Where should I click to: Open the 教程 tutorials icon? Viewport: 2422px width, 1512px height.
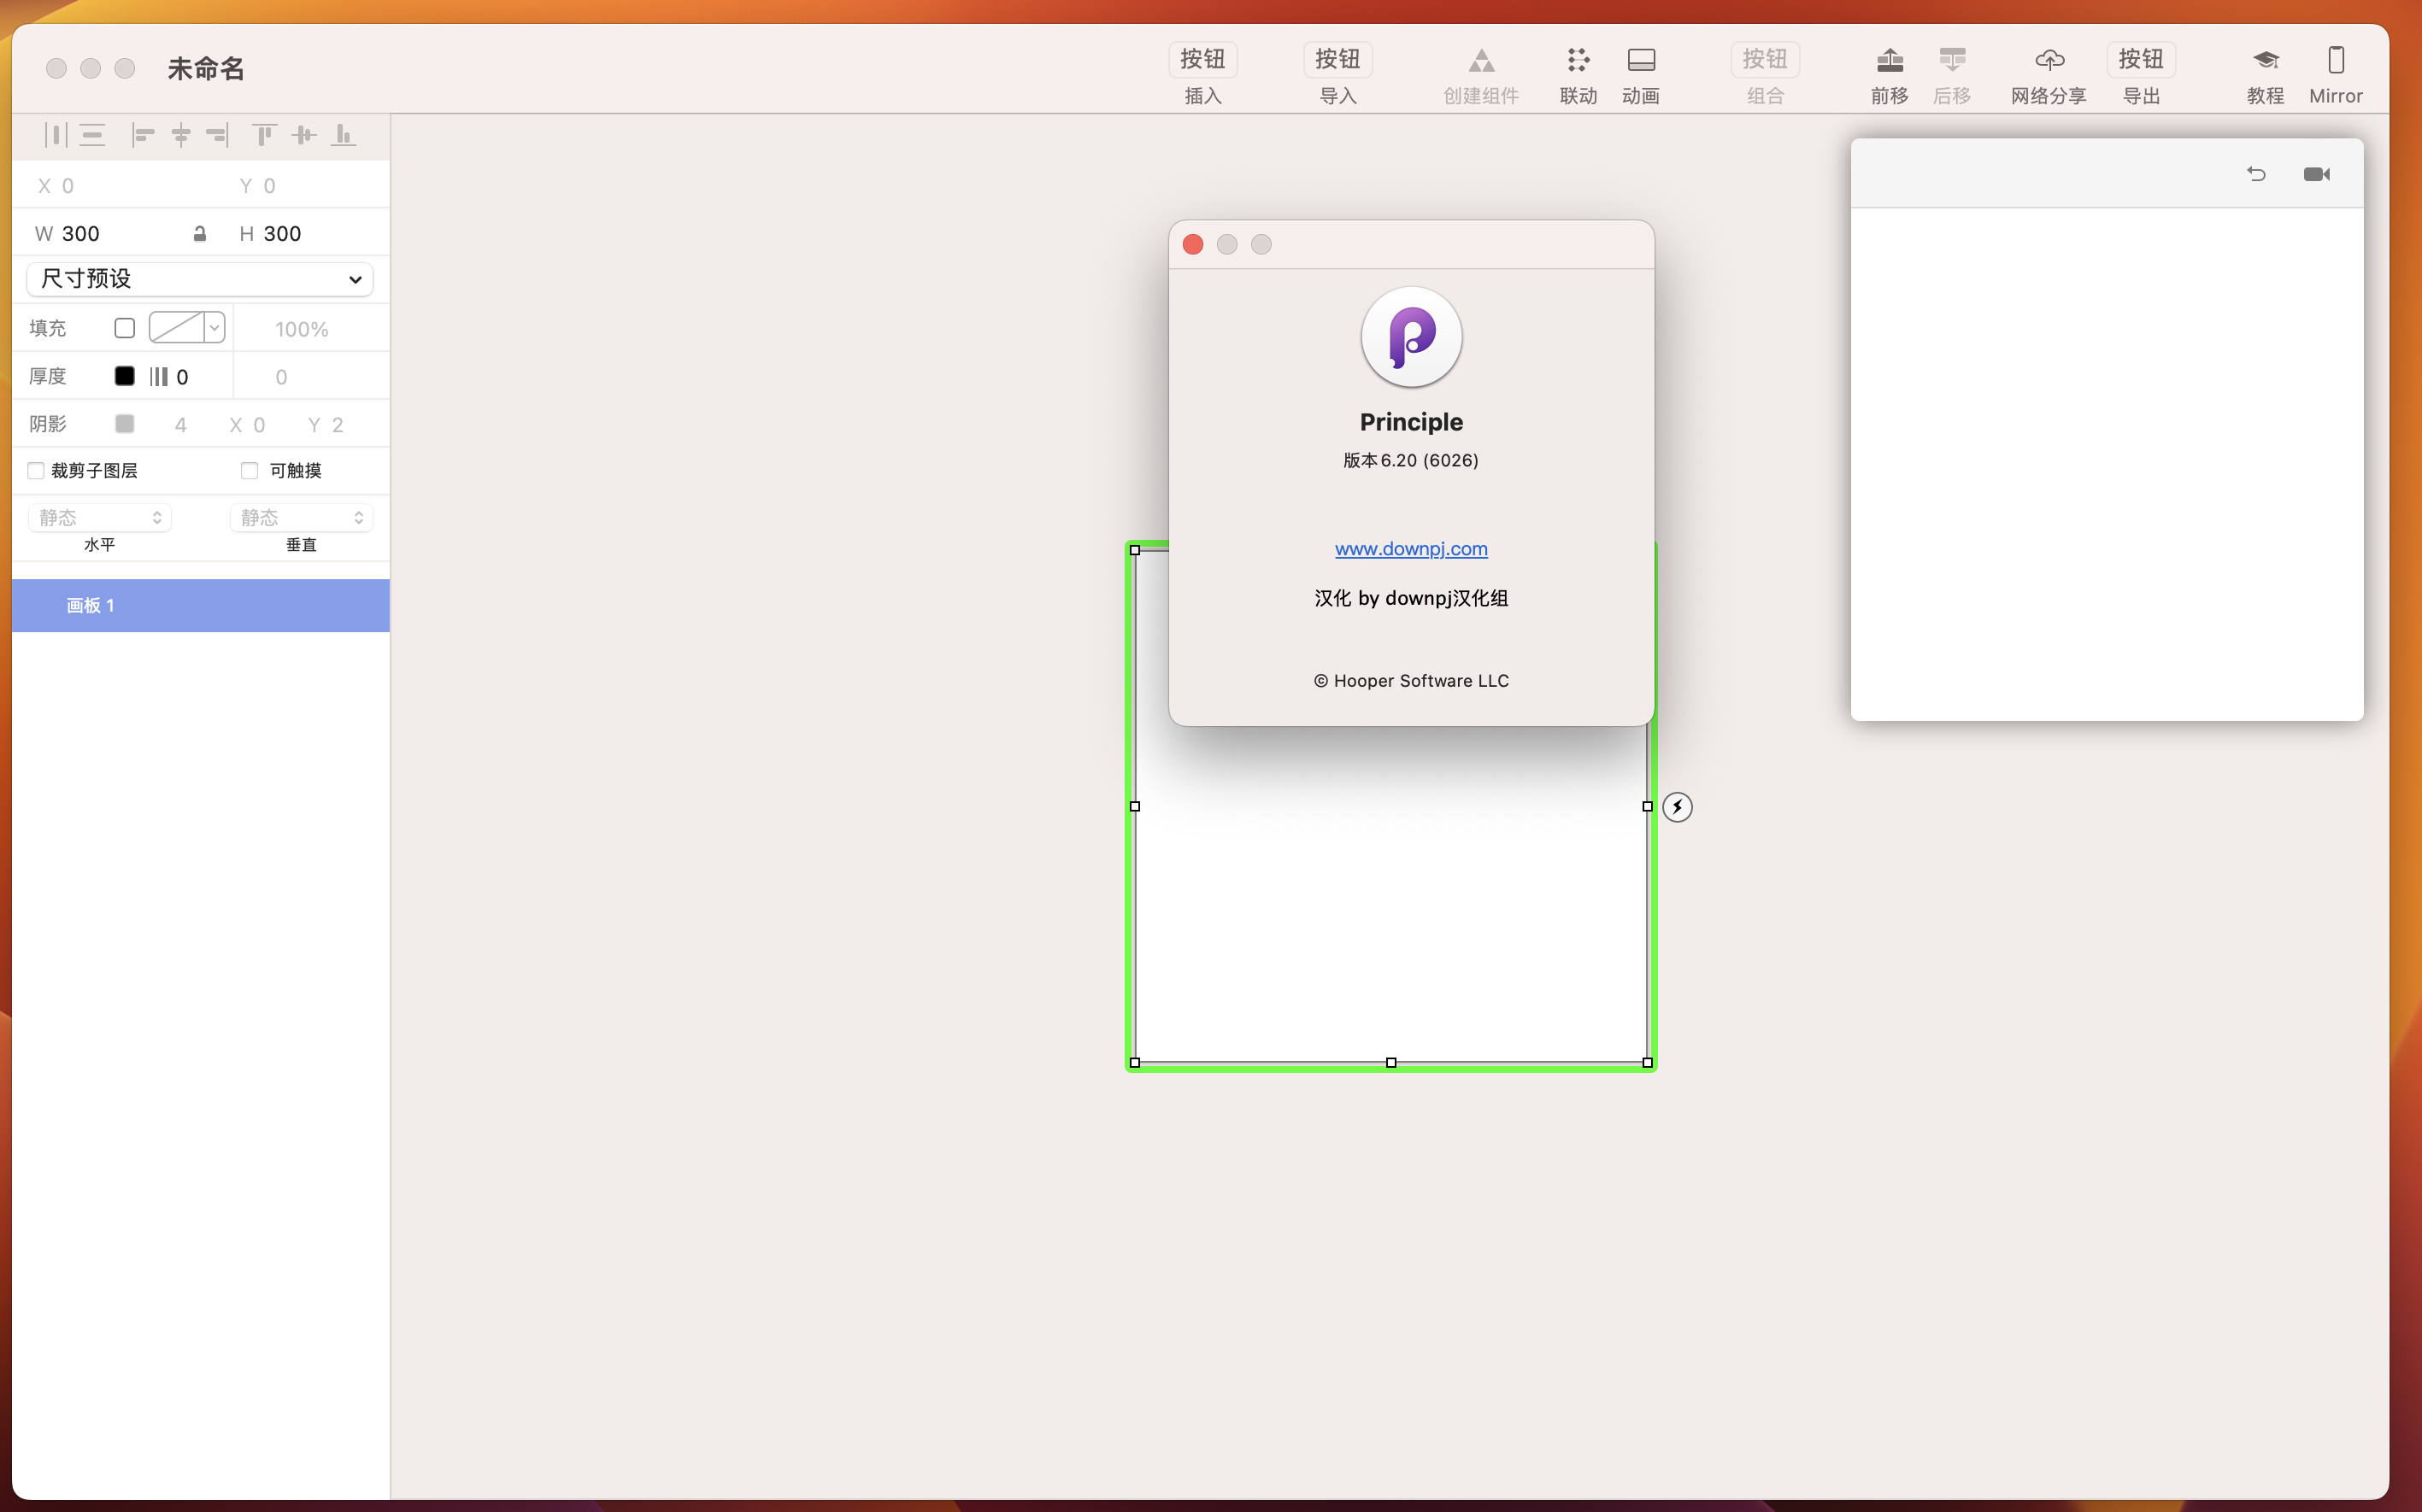point(2265,60)
